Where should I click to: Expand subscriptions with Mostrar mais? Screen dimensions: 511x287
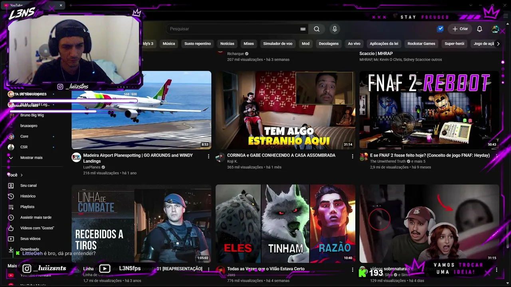(x=32, y=158)
